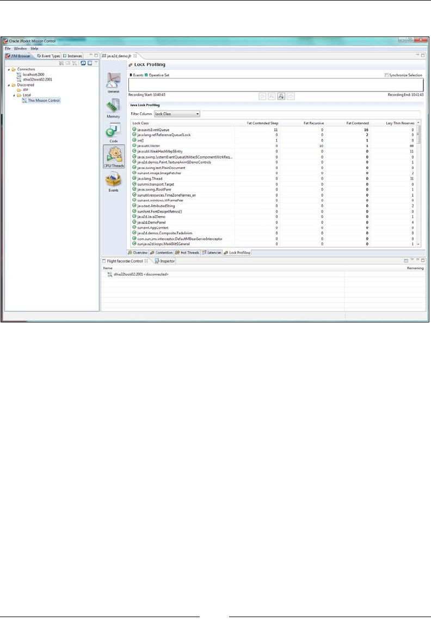This screenshot has width=431, height=622.
Task: Select the CPU/Threads tab group icon
Action: click(x=114, y=156)
